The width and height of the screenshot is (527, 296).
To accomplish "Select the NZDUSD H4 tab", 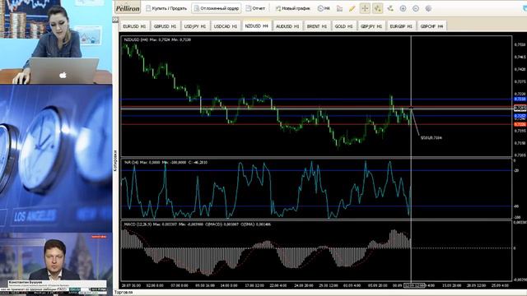I will (x=256, y=25).
